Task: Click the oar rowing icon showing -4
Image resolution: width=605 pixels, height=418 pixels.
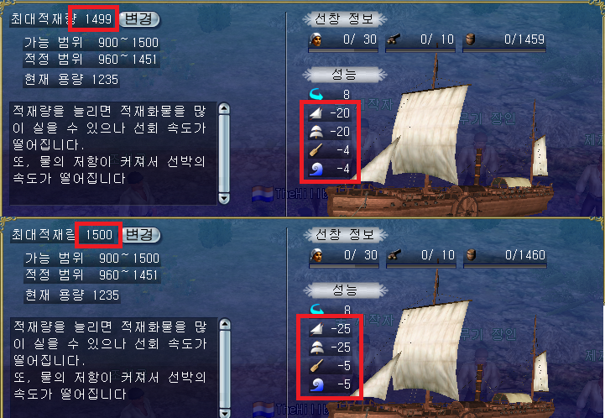Action: 316,150
